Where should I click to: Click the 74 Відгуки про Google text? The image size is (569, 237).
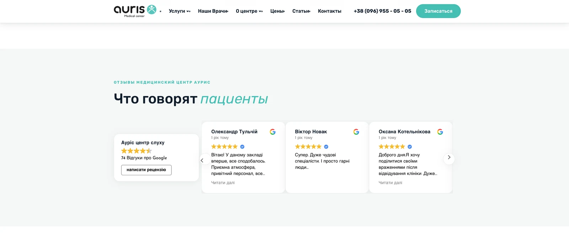click(144, 158)
